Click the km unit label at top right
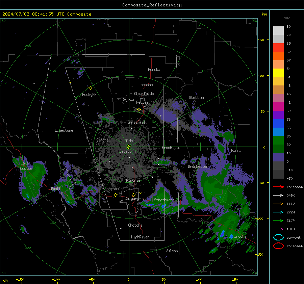Image resolution: width=304 pixels, height=284 pixels. click(x=264, y=14)
